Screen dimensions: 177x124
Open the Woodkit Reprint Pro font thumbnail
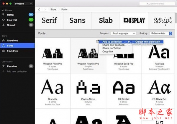[x=88, y=53]
